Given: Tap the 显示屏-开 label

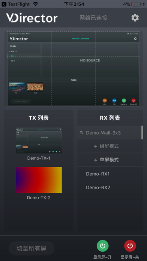Looking at the screenshot, I should point(102,257).
